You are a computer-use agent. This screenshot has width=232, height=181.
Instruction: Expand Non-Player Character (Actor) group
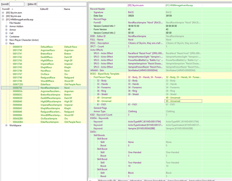6,40
